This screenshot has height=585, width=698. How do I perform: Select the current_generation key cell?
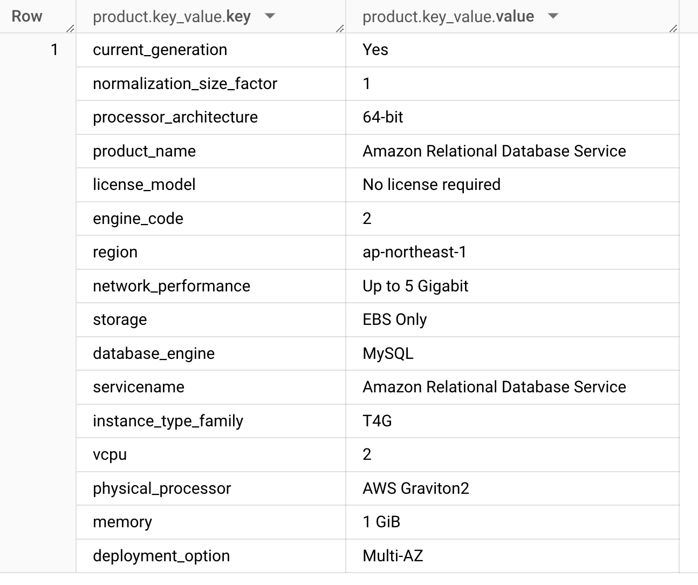160,50
